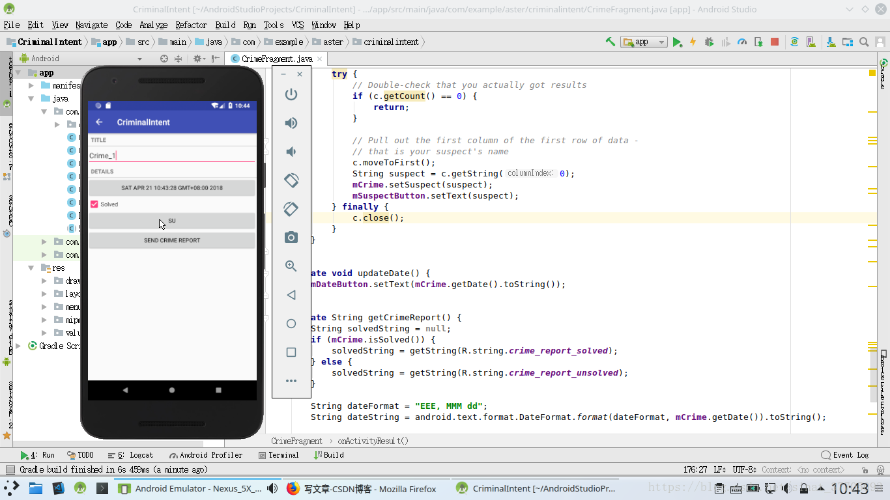Lower emulator volume with the volume down icon
Image resolution: width=890 pixels, height=500 pixels.
click(291, 152)
